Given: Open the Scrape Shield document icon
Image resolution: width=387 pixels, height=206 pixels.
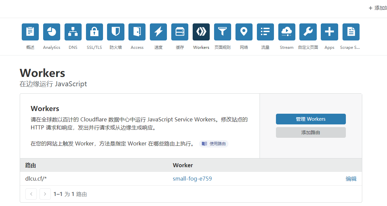Looking at the screenshot, I should [351, 32].
